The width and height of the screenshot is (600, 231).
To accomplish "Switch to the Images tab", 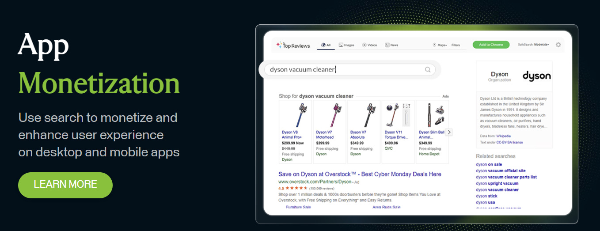I will [x=346, y=45].
